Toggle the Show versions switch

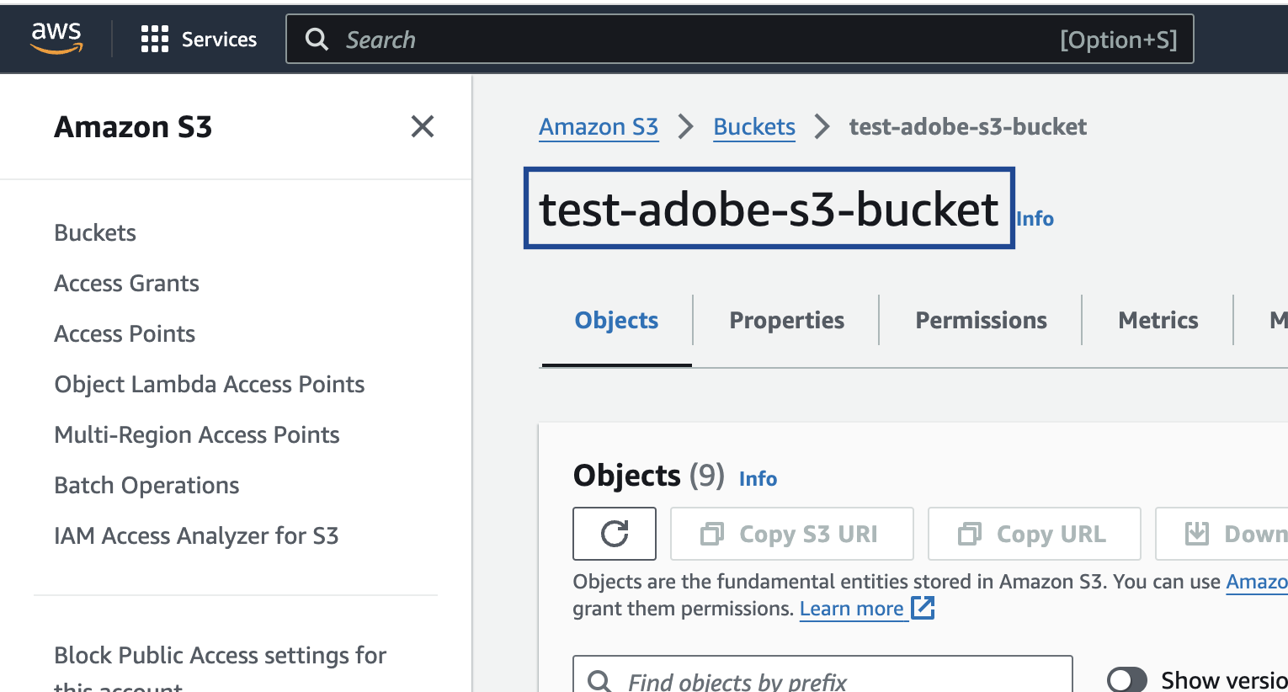[x=1126, y=679]
